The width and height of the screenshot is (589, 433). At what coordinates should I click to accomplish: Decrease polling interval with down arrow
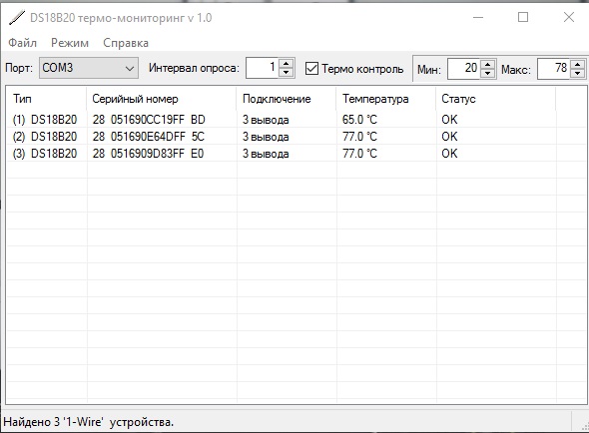pyautogui.click(x=286, y=73)
